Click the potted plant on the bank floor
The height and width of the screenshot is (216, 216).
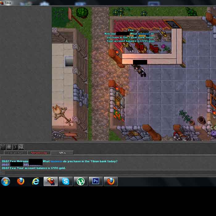point(186,117)
